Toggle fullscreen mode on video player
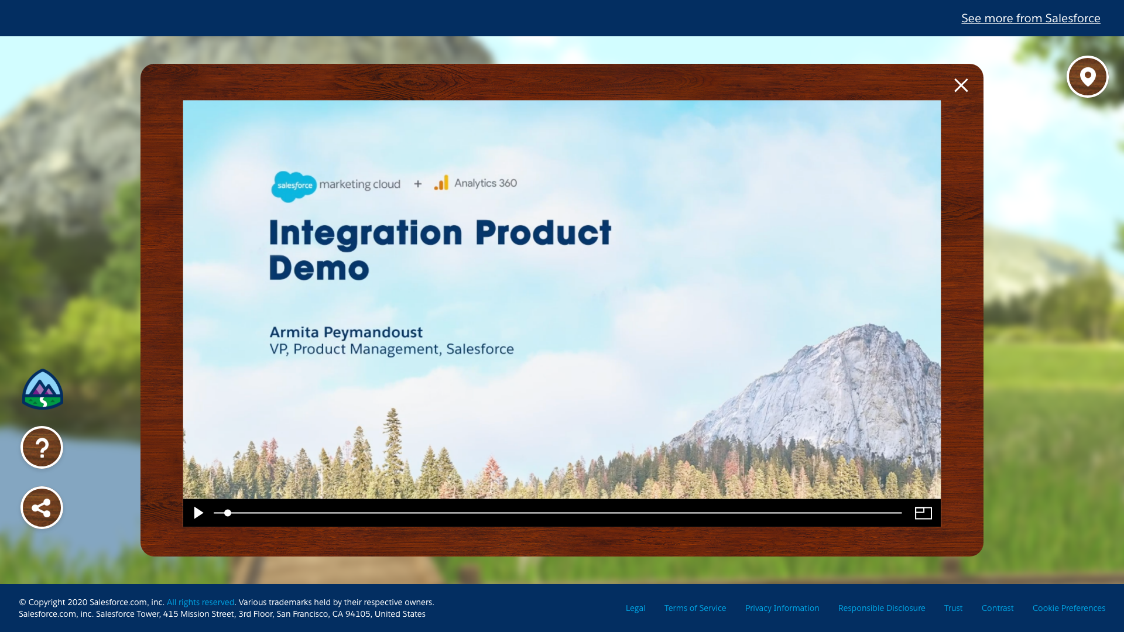This screenshot has width=1124, height=632. point(923,513)
